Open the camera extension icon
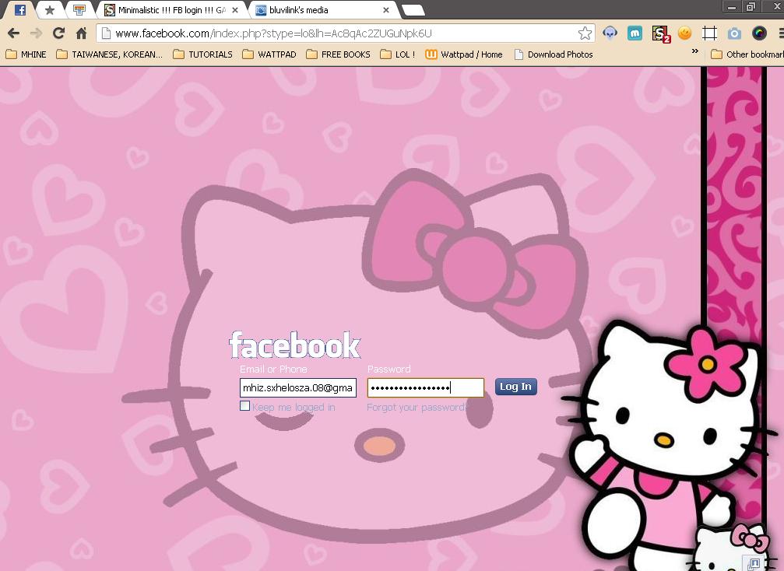 click(x=734, y=33)
